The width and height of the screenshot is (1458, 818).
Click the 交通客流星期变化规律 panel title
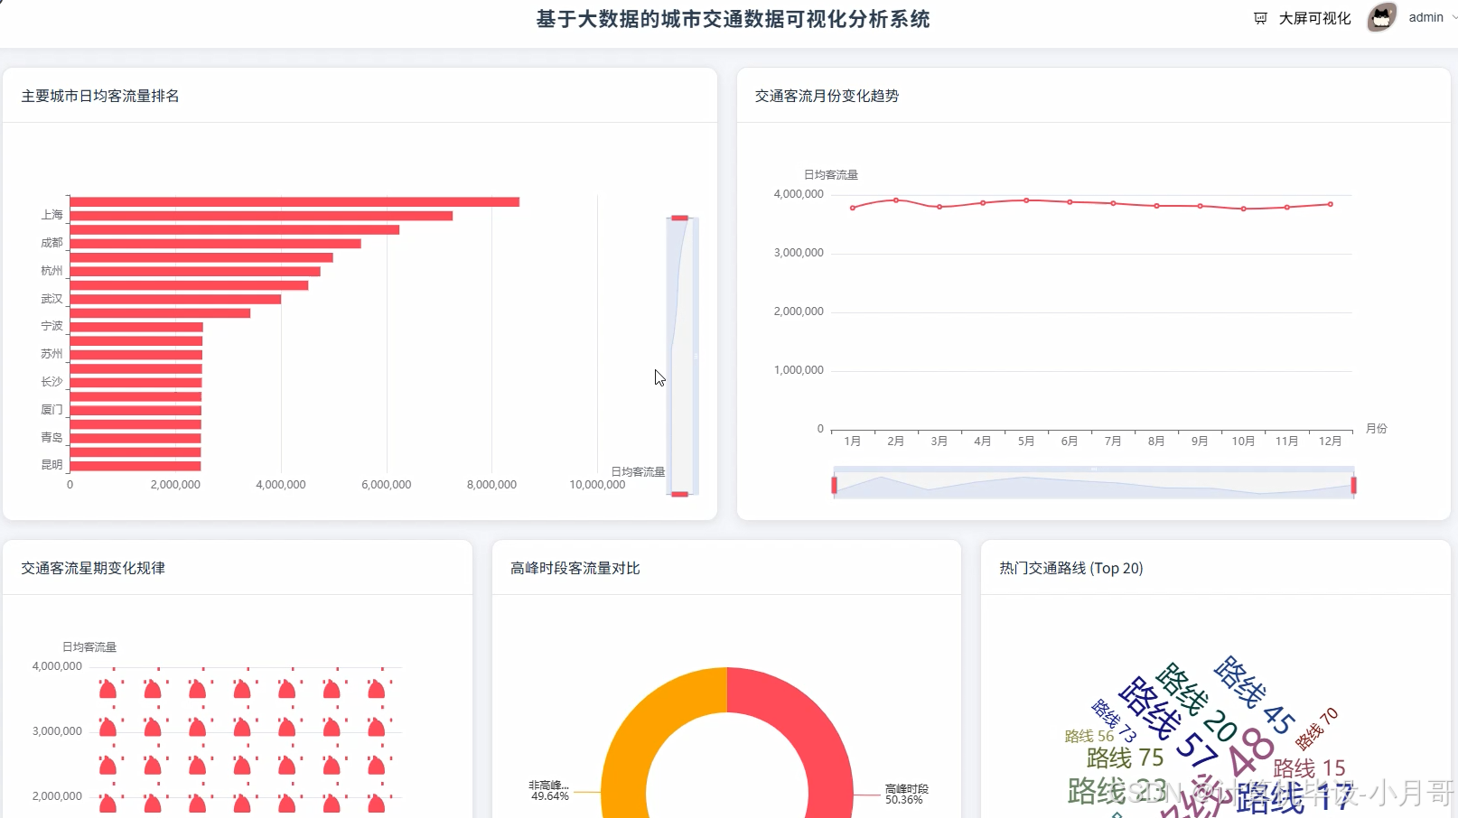coord(93,568)
